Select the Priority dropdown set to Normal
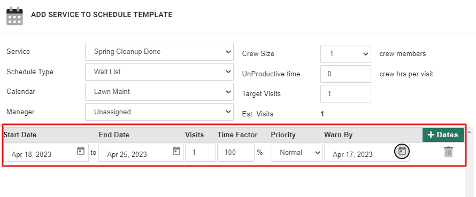The height and width of the screenshot is (197, 476). tap(297, 153)
